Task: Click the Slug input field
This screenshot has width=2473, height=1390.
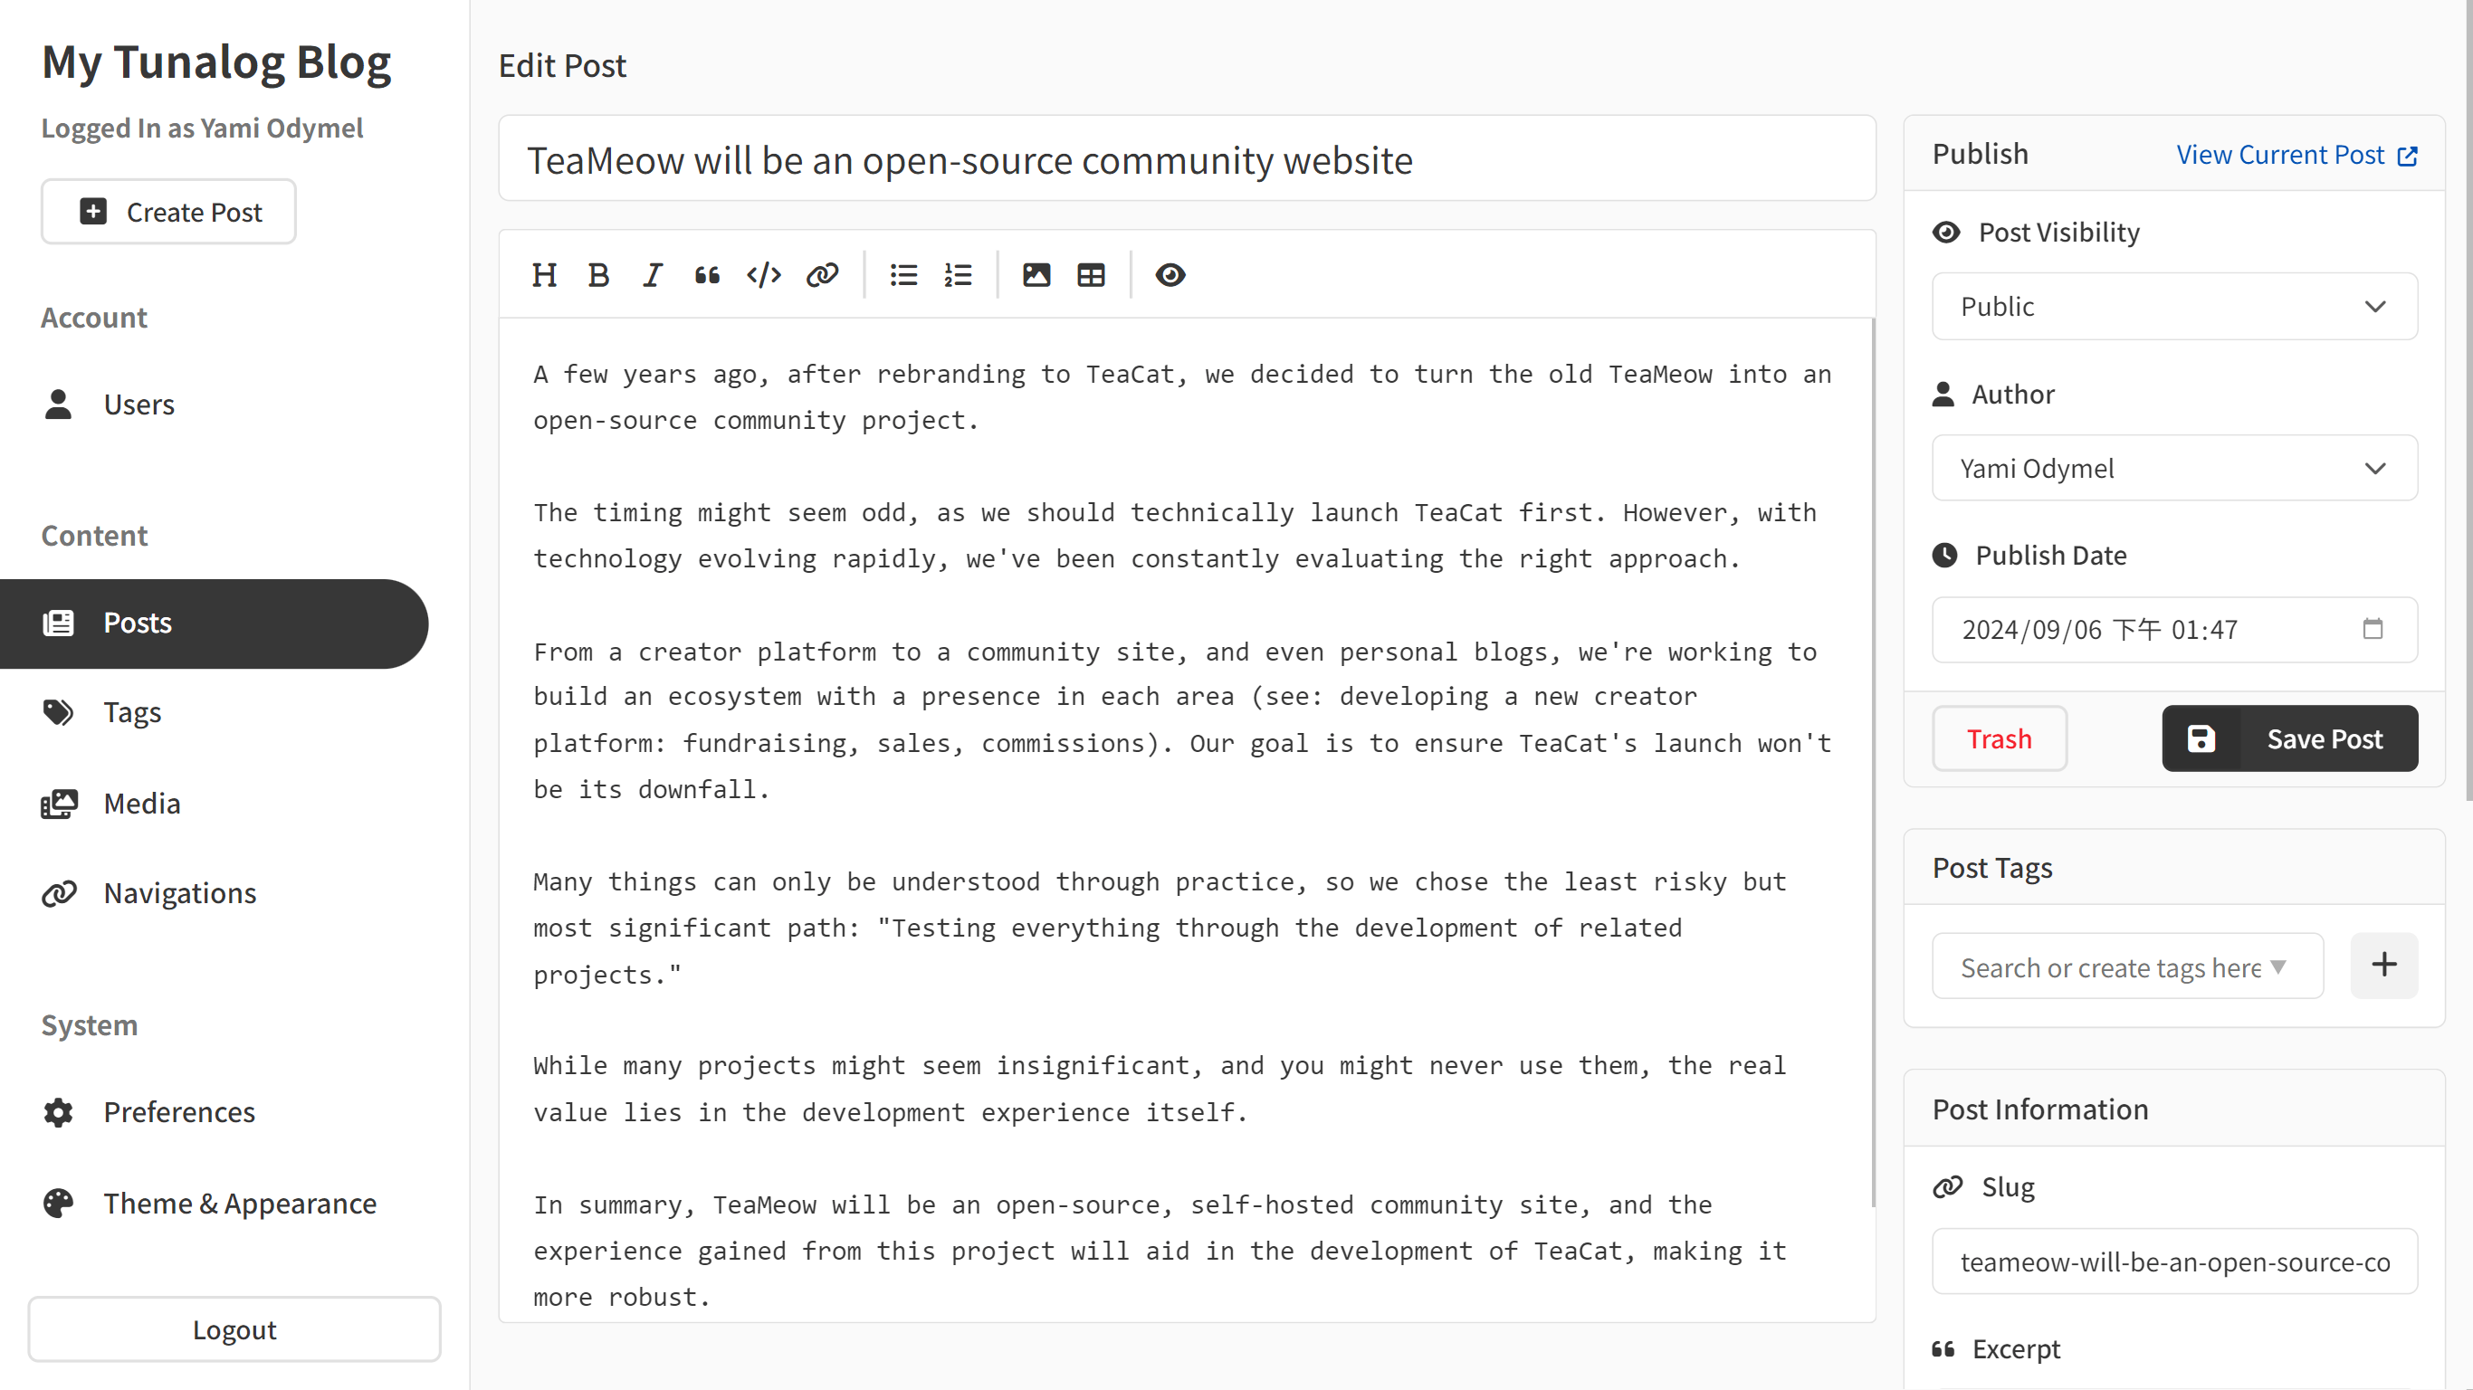Action: [2173, 1261]
